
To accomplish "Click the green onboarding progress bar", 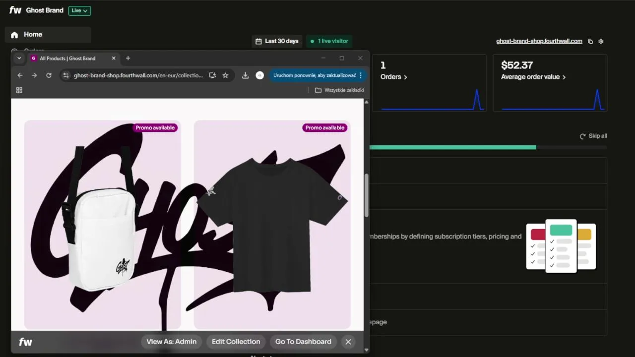I will pyautogui.click(x=452, y=147).
